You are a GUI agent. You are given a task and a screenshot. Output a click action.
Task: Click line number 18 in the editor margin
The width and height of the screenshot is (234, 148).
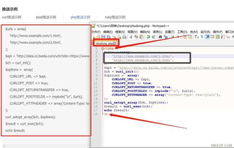(x=96, y=114)
